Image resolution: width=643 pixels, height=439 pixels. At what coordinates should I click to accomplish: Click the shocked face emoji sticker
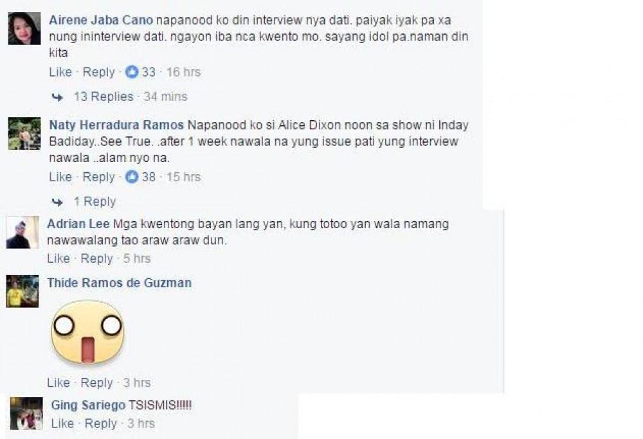tap(87, 332)
